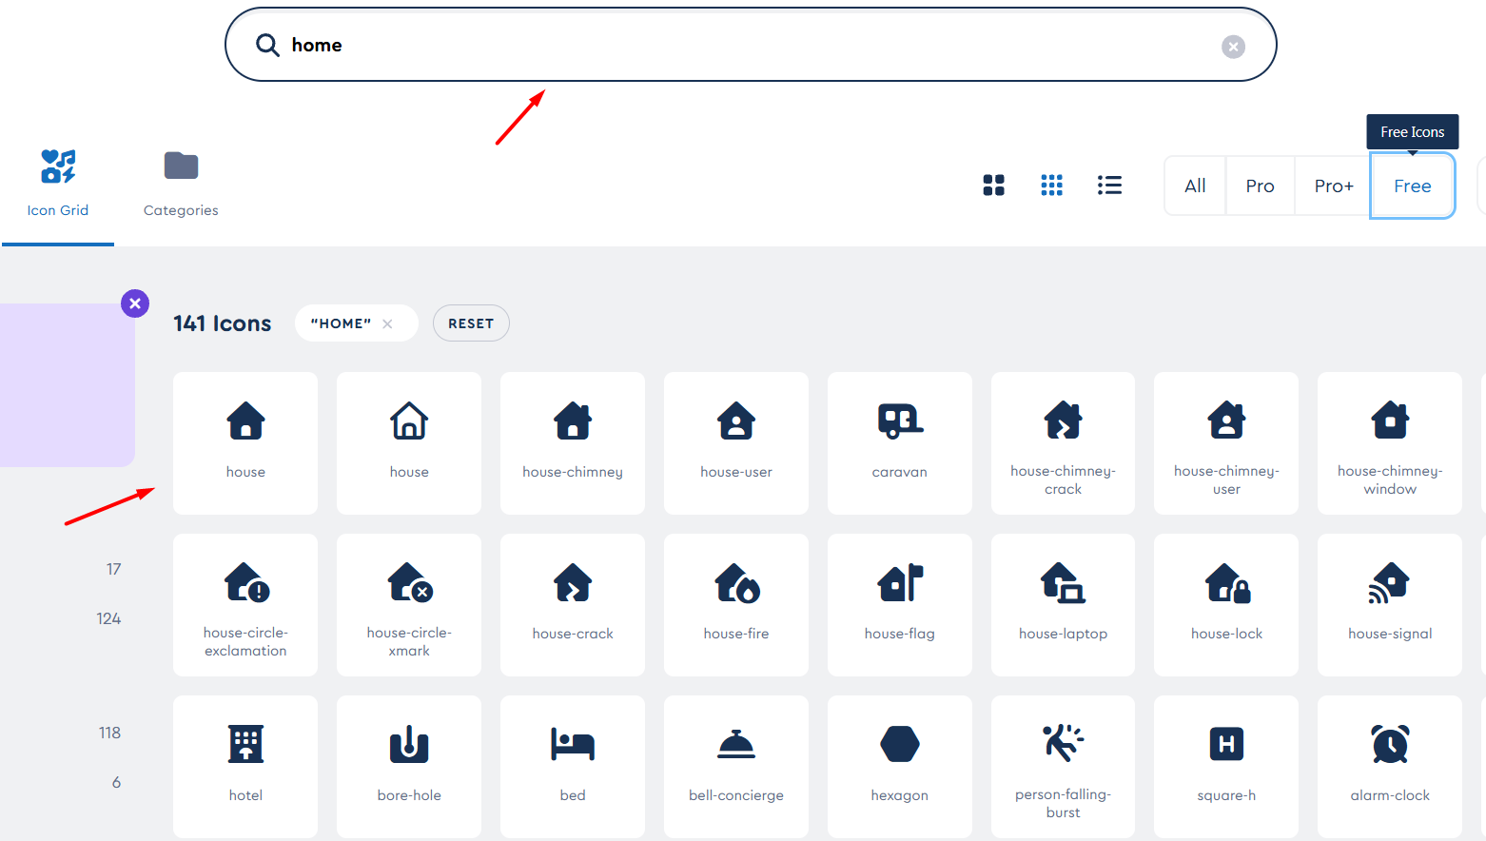The width and height of the screenshot is (1486, 841).
Task: Switch to the Icon Grid tab
Action: click(x=57, y=184)
